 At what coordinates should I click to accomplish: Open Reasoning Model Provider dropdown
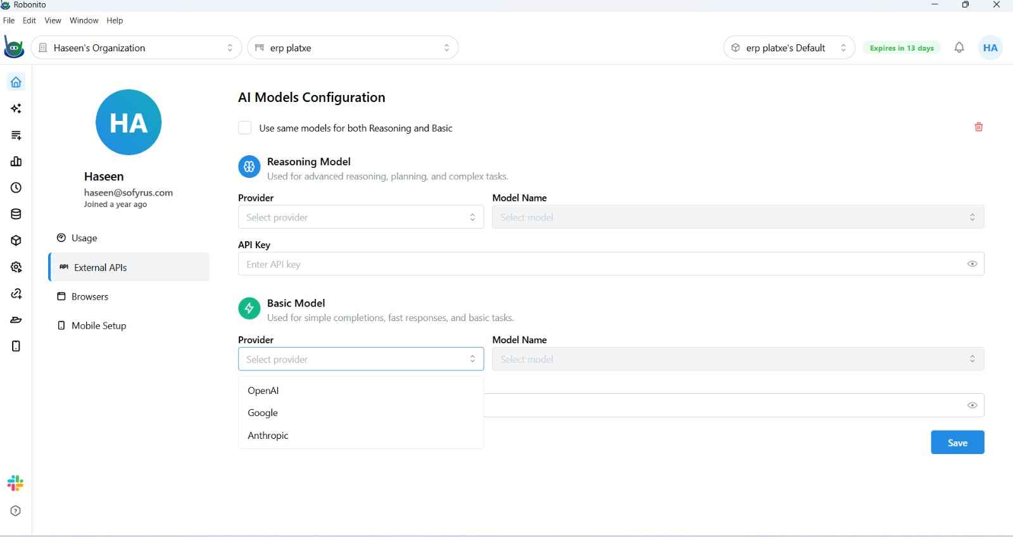[361, 217]
